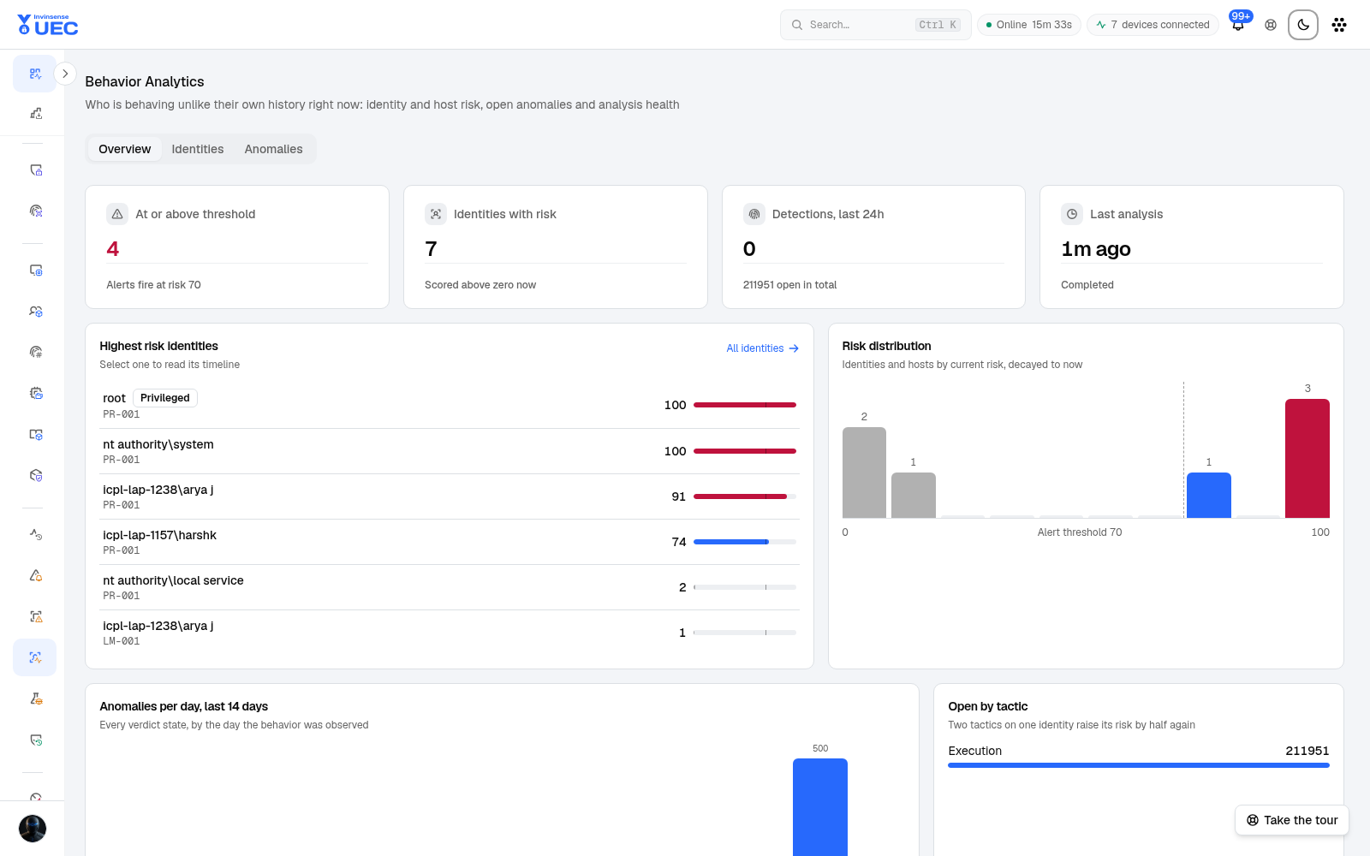The height and width of the screenshot is (856, 1370).
Task: Open the sidebar scan warning icon
Action: 35,616
